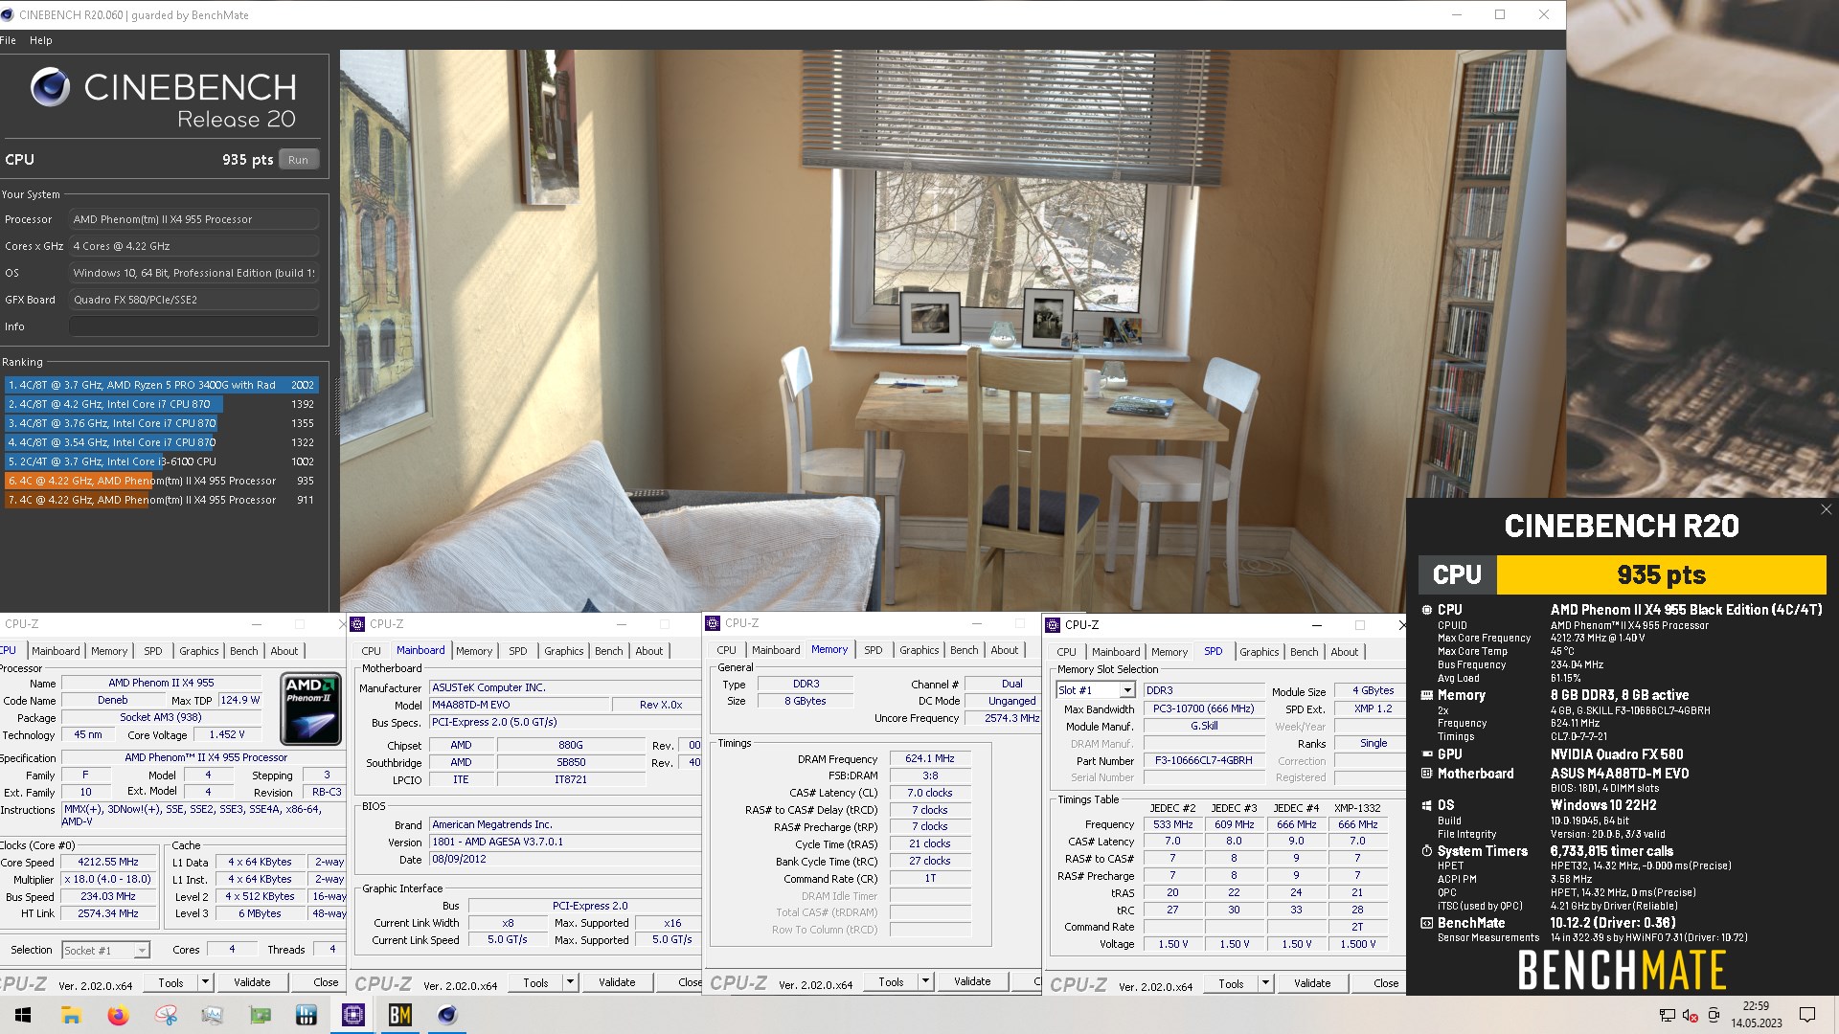1839x1034 pixels.
Task: Click the Cinebench title bar app icon
Action: tap(9, 14)
